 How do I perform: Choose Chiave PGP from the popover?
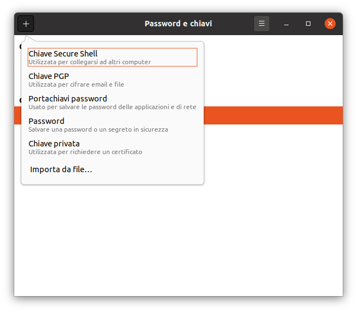(x=49, y=76)
